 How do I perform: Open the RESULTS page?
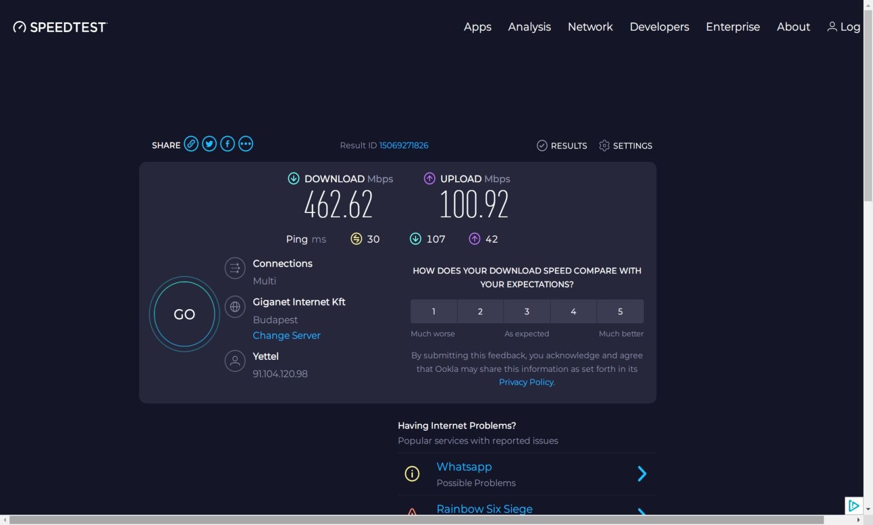[569, 146]
